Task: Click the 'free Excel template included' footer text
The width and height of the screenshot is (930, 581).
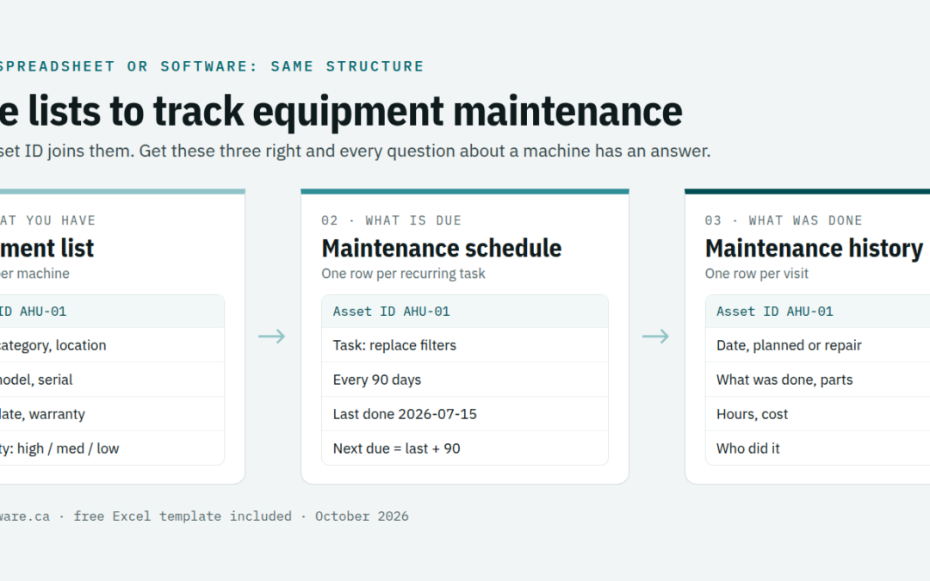Action: click(x=183, y=516)
